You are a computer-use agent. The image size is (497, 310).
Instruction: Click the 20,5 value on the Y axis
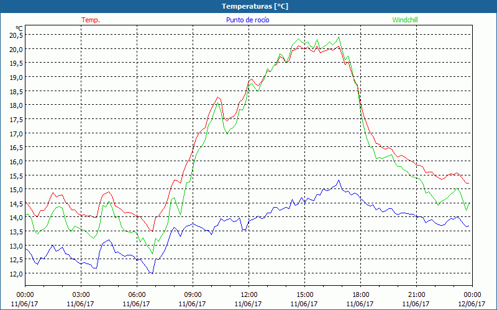[x=16, y=35]
